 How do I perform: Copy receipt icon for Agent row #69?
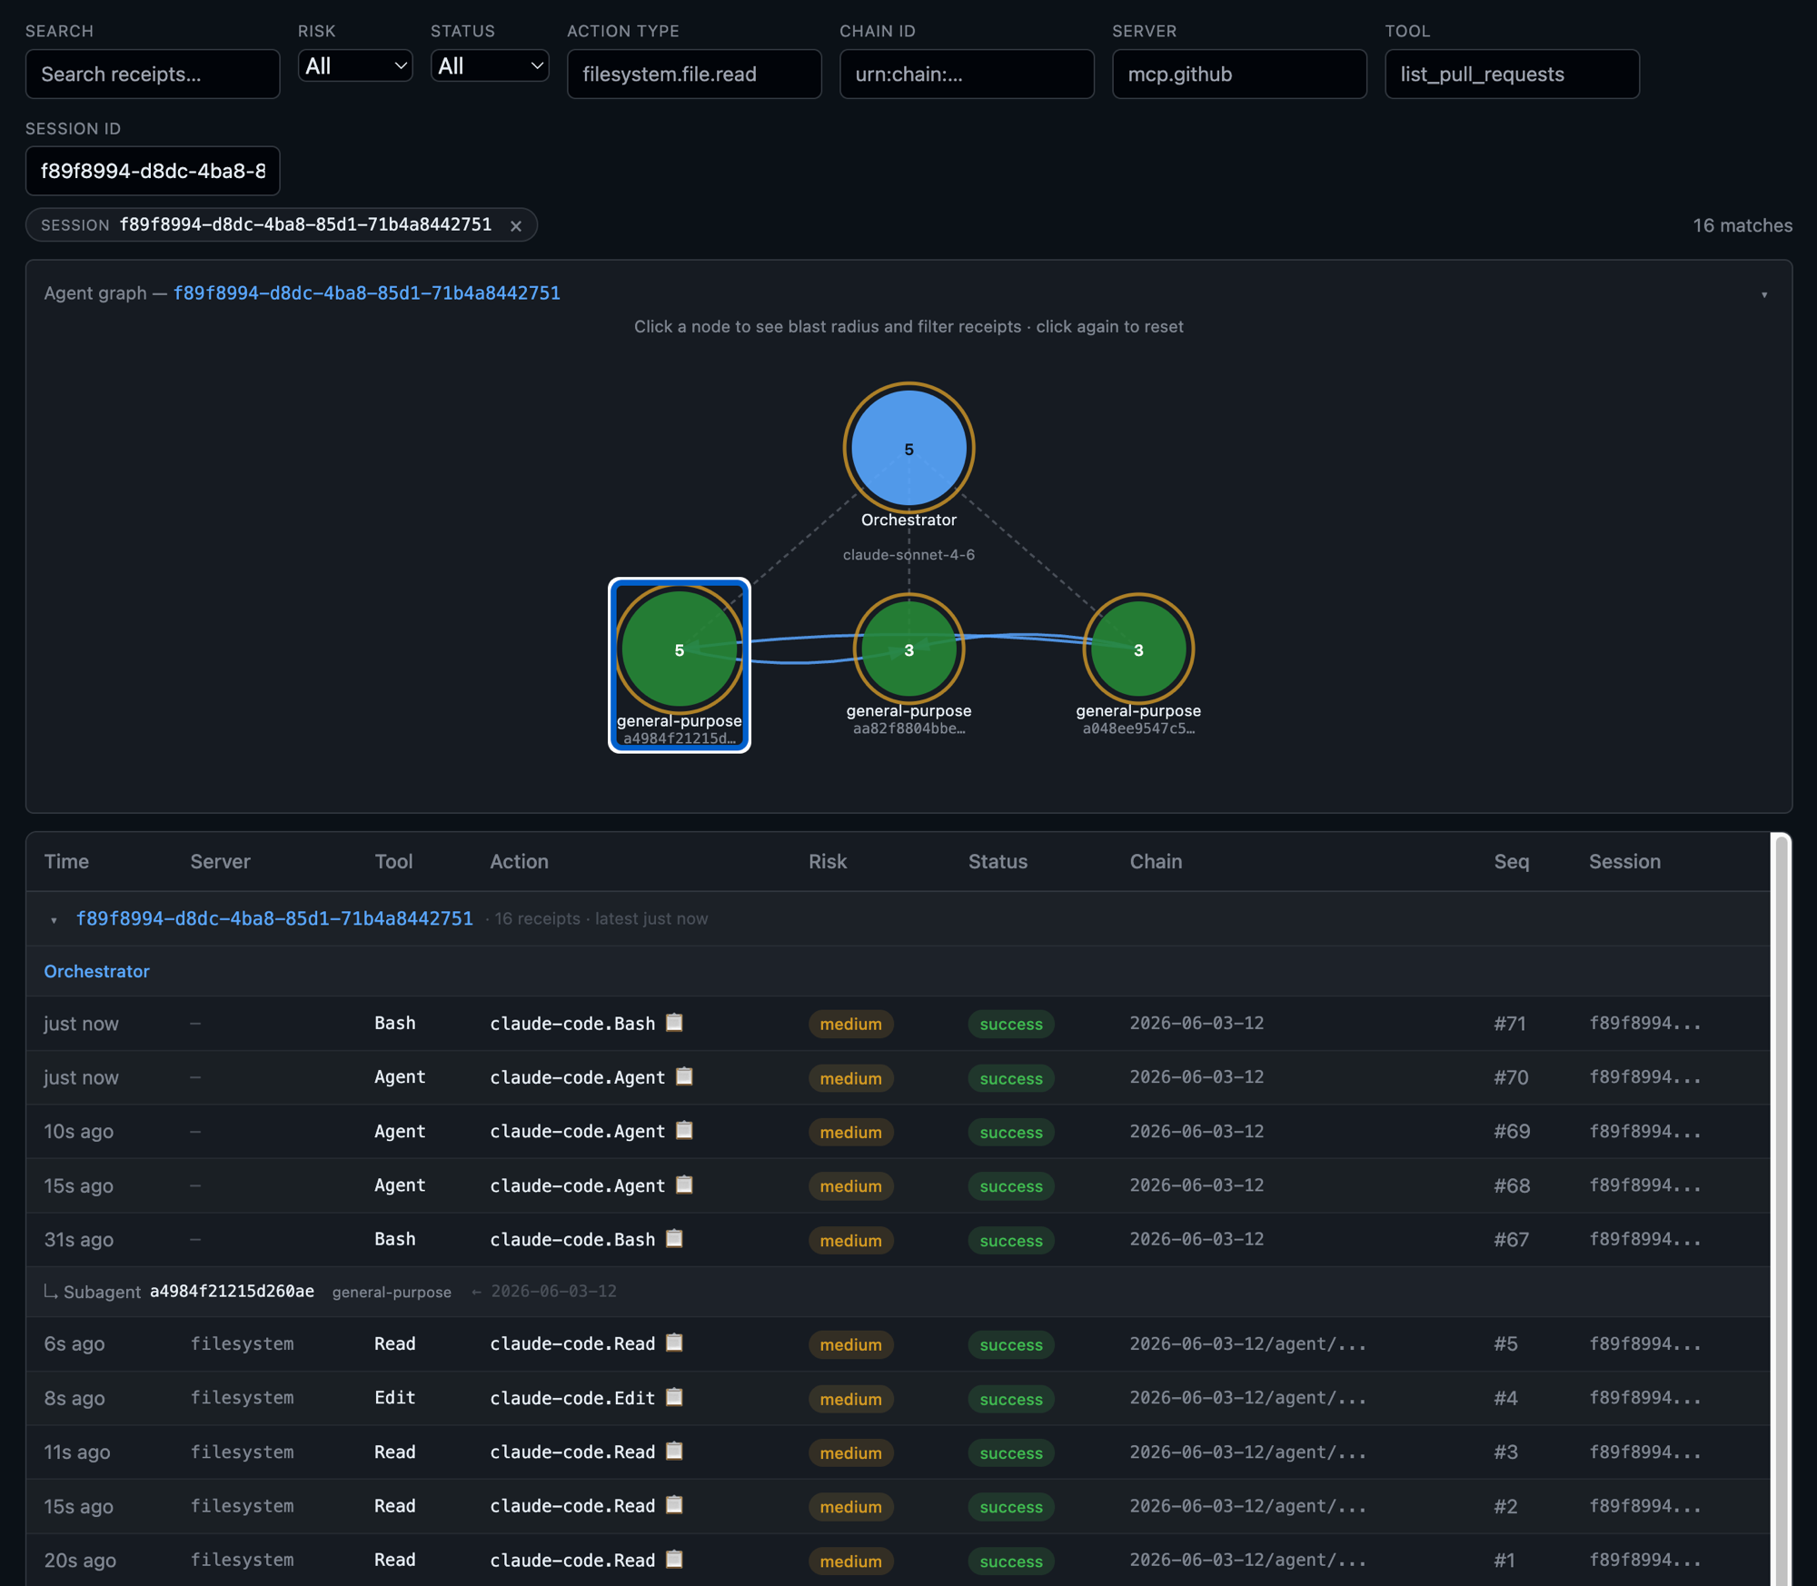tap(684, 1131)
